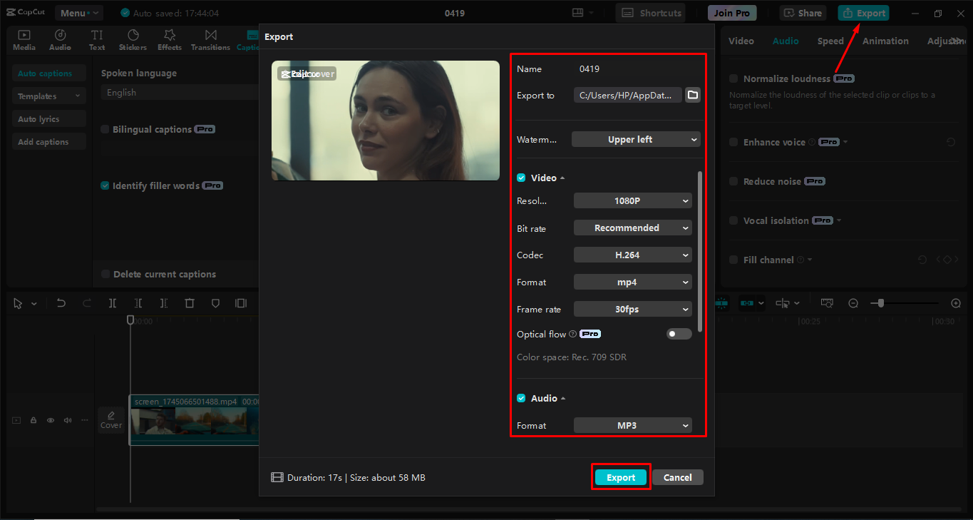Expand the Frame rate 30fps dropdown
Image resolution: width=973 pixels, height=520 pixels.
pyautogui.click(x=632, y=310)
